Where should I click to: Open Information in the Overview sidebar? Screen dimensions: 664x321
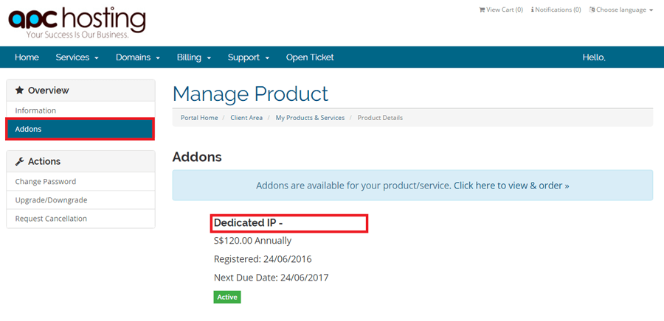click(x=80, y=110)
